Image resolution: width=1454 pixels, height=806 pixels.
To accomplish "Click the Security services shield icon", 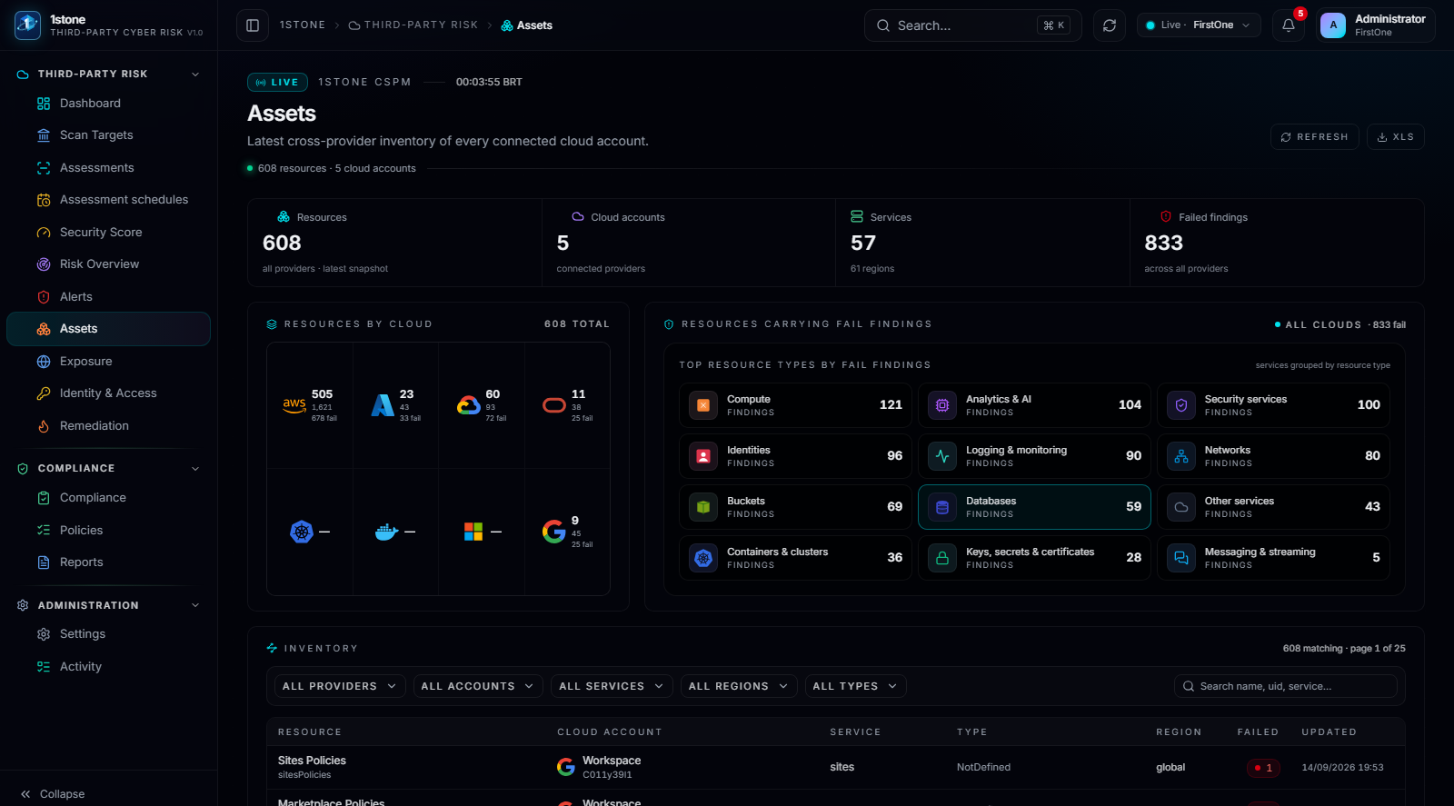I will pos(1181,405).
